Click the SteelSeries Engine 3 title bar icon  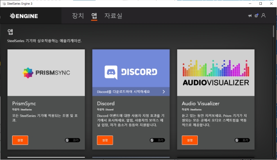coord(3,3)
